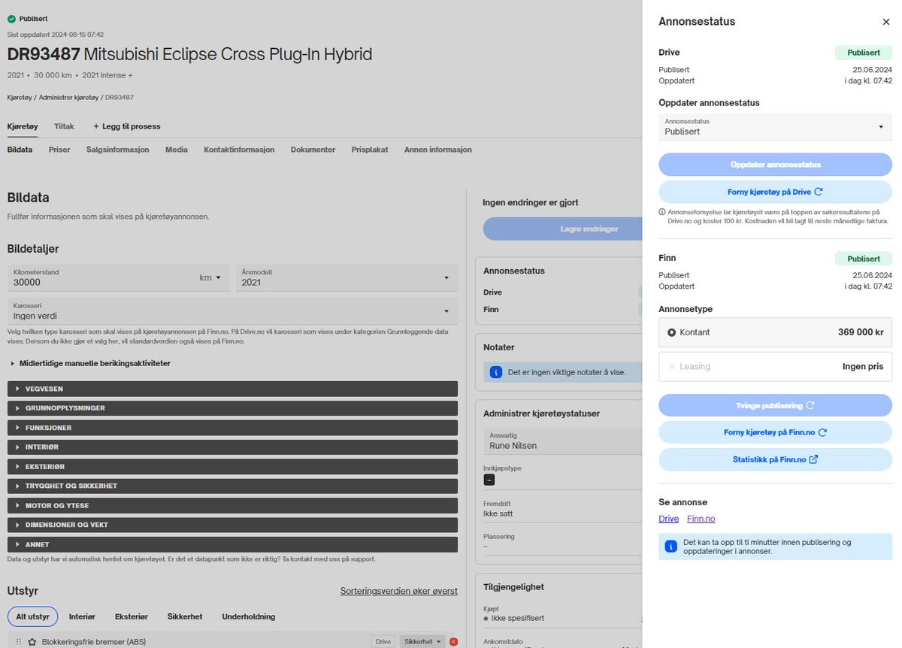Switch to the Priser tab
This screenshot has height=648, width=902.
[x=59, y=150]
